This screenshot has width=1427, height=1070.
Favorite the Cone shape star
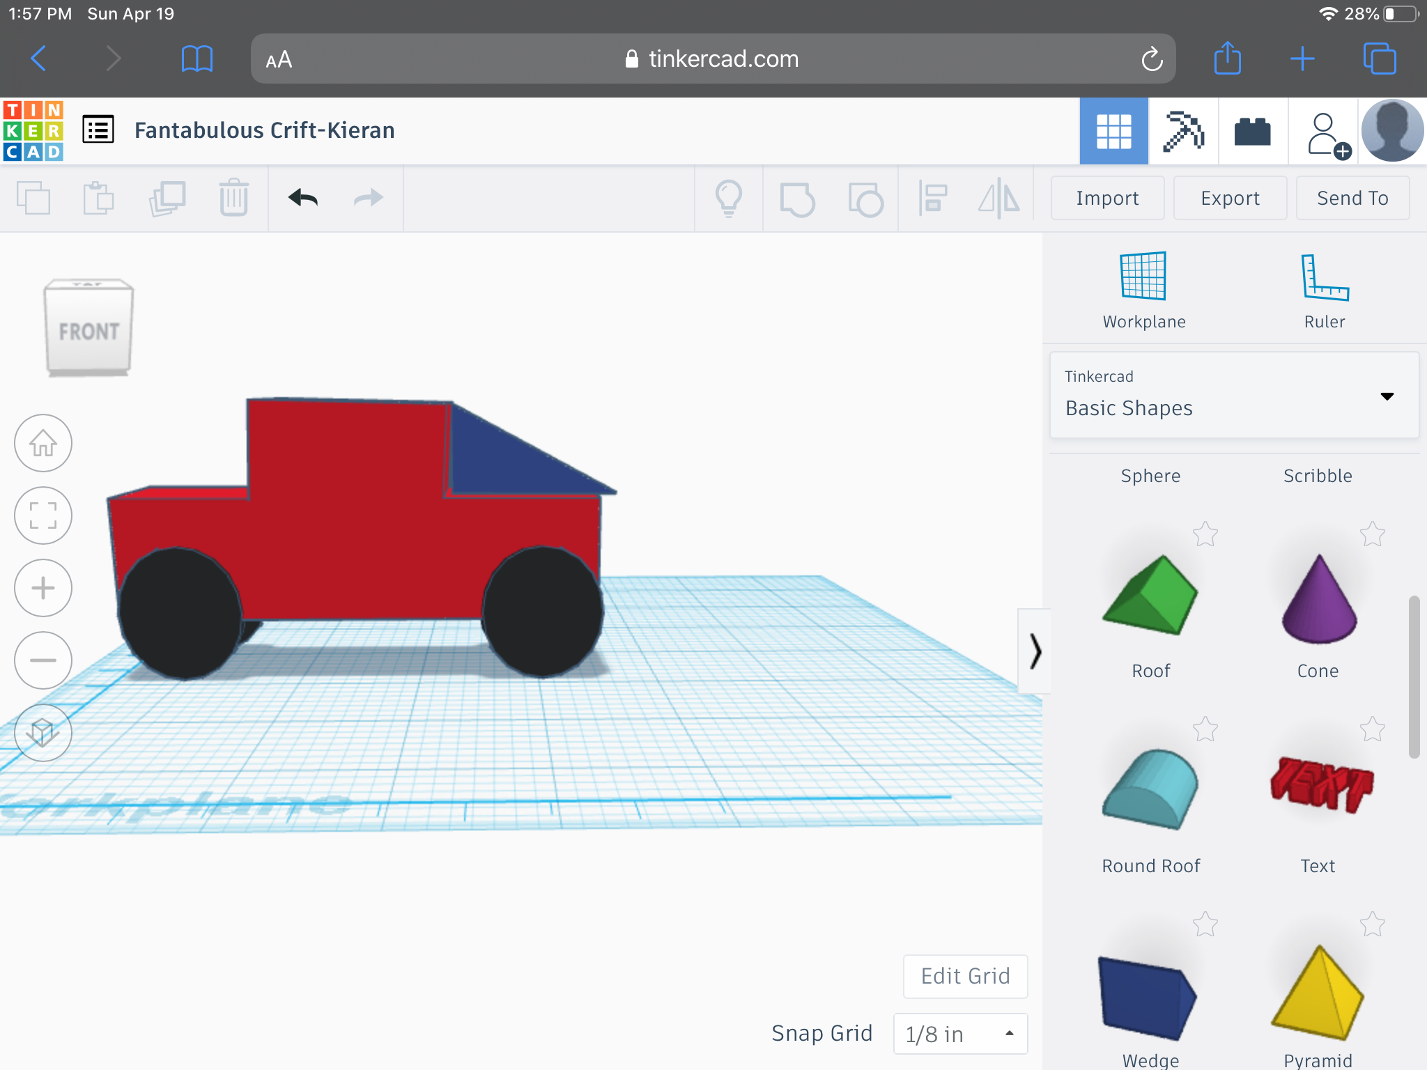pyautogui.click(x=1372, y=534)
